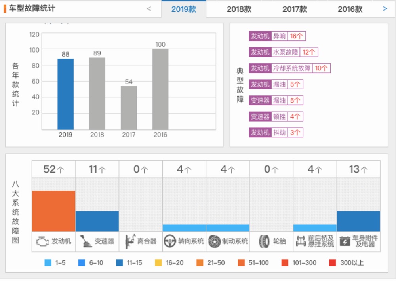Open the 离合器 clutch icon
The width and height of the screenshot is (396, 281).
pyautogui.click(x=129, y=241)
